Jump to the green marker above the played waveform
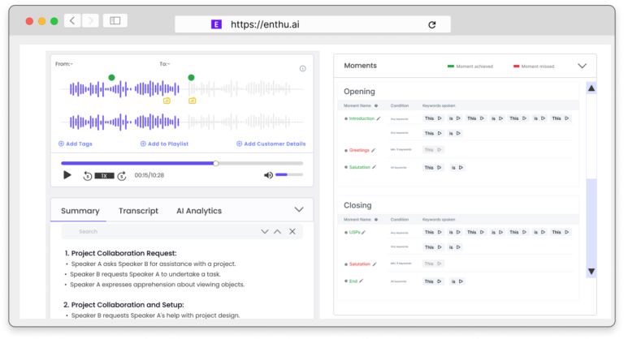 (112, 78)
